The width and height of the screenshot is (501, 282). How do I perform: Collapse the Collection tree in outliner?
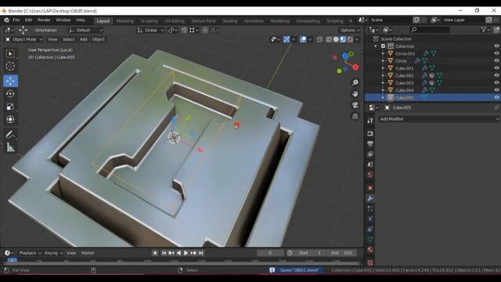click(376, 46)
